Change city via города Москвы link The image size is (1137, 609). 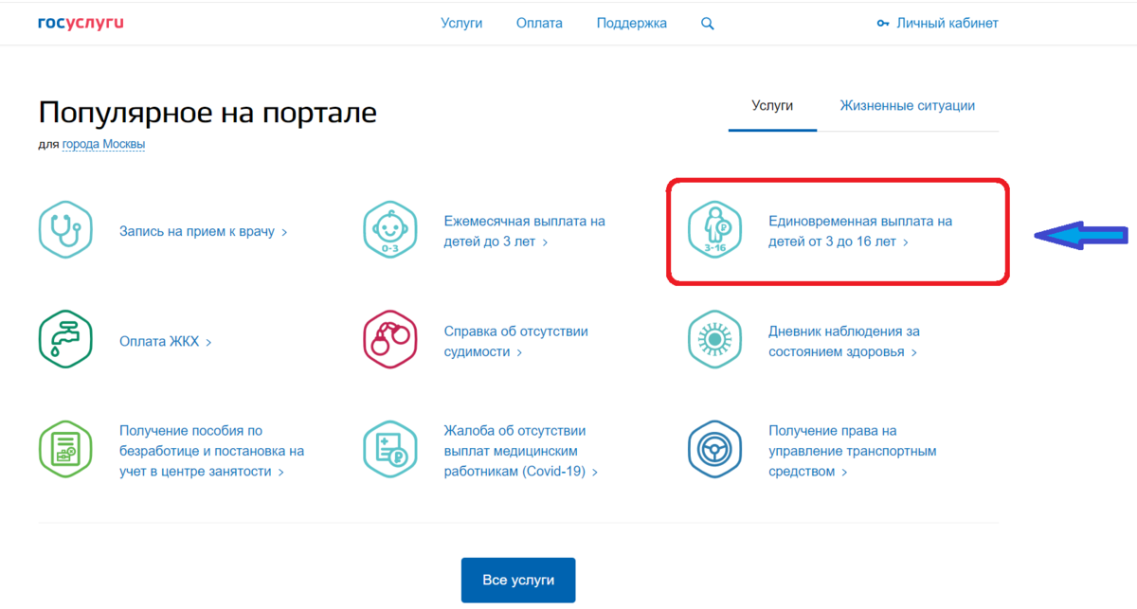click(103, 145)
